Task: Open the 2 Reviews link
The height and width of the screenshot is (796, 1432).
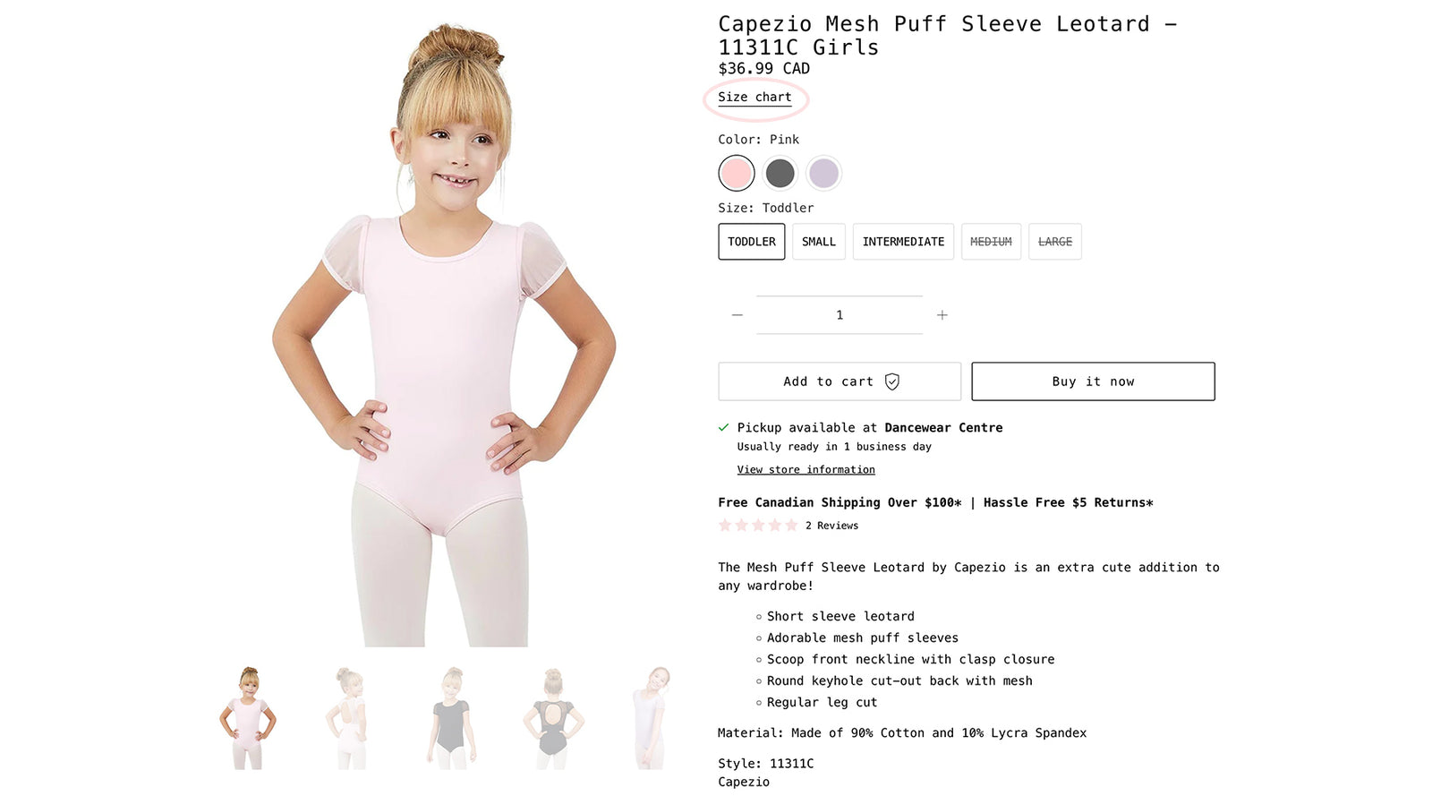Action: click(831, 526)
